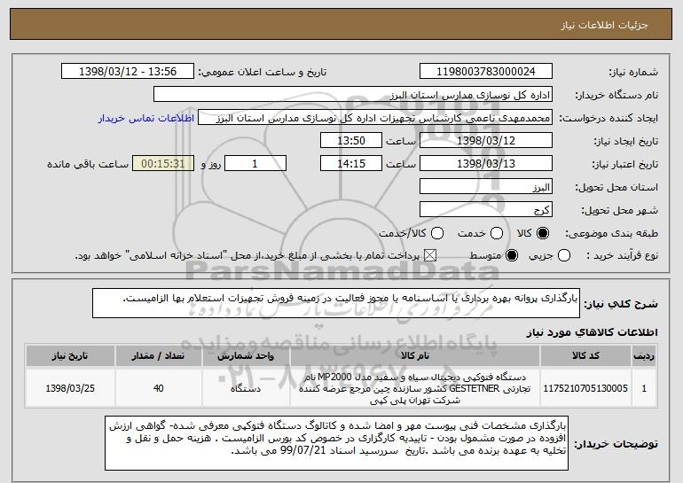Click نام کالا column header

coord(415,356)
